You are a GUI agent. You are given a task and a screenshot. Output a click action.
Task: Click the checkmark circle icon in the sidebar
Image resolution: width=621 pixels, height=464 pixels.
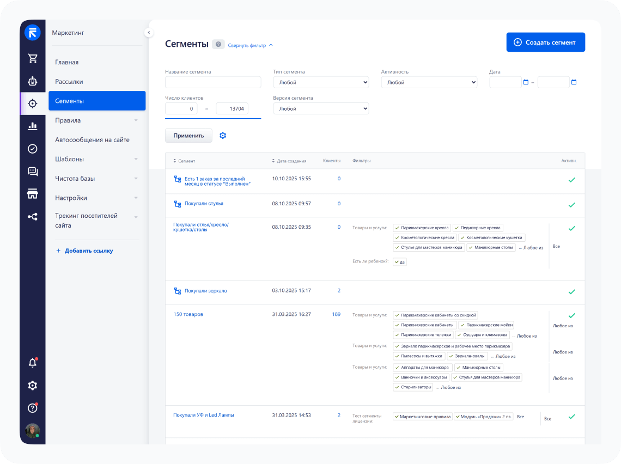click(x=32, y=148)
